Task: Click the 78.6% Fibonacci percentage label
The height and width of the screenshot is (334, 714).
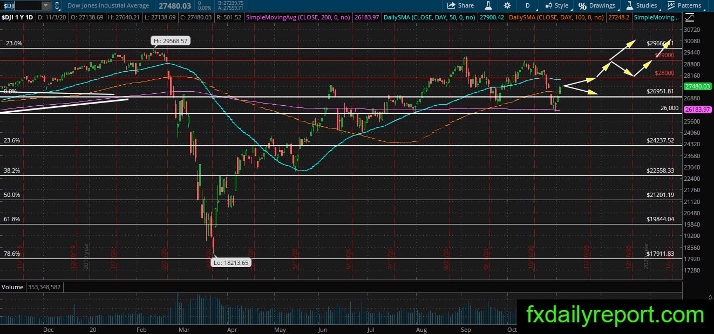Action: coord(11,254)
